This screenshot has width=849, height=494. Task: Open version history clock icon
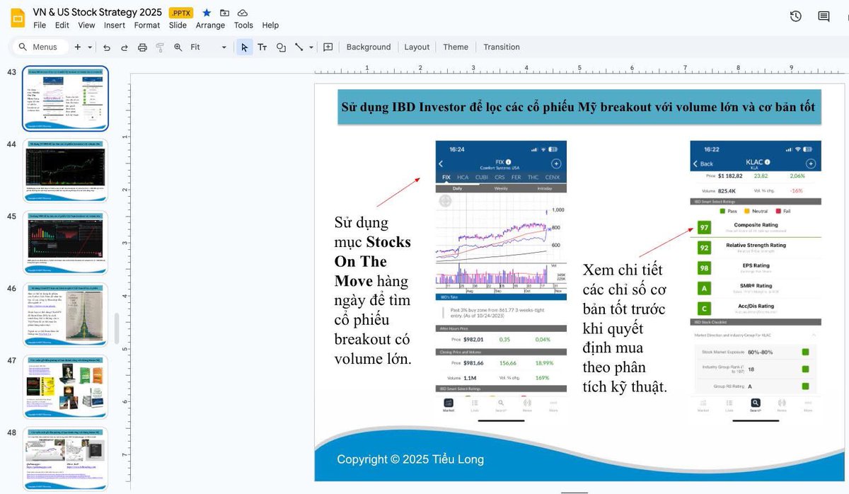click(x=796, y=16)
